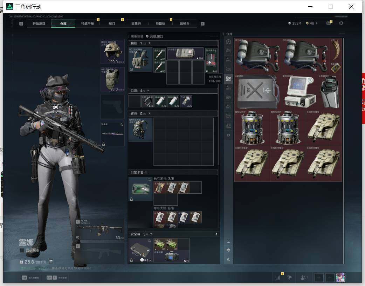Swap the safe box via arrows icon
The image size is (365, 286).
pos(149,240)
